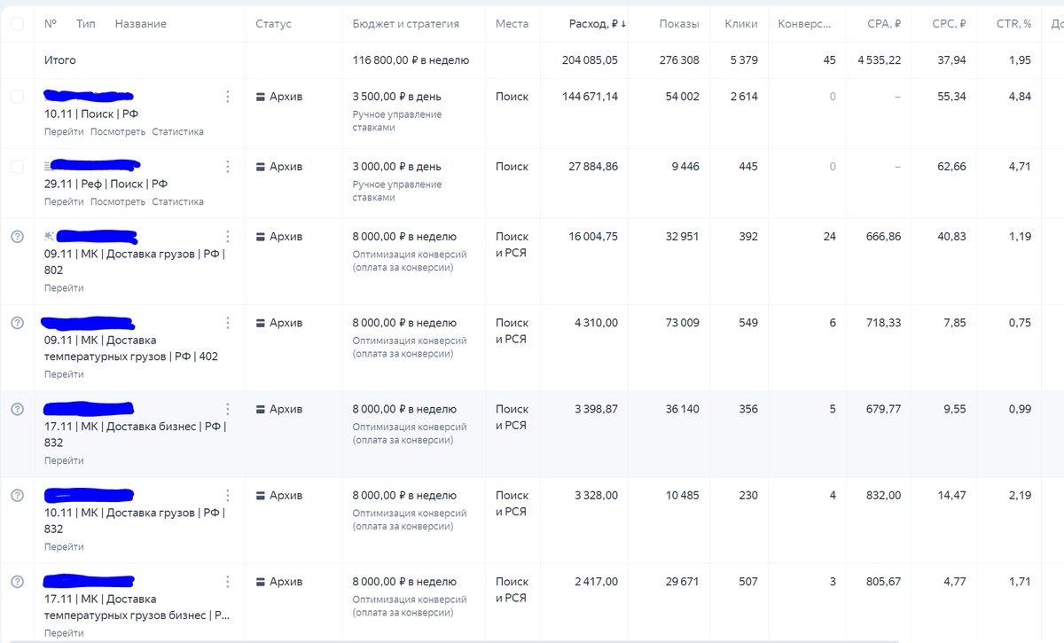Click question-mark icon beside 17.11 температурных грузов бизнес
The image size is (1064, 643).
coord(17,582)
